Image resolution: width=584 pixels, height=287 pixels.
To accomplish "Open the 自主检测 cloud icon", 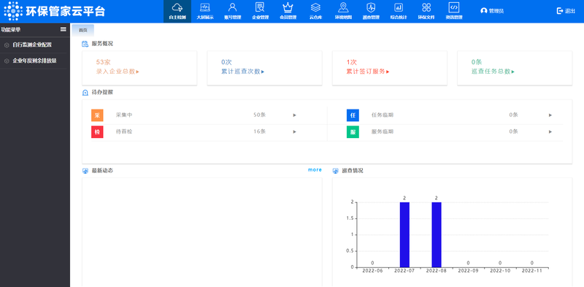I will (x=177, y=7).
